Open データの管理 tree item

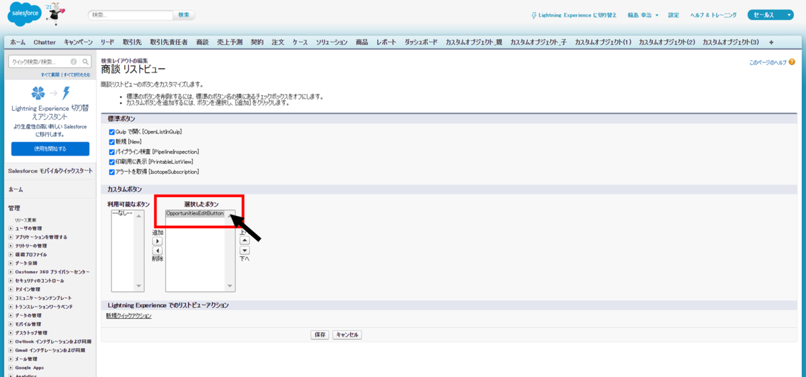click(28, 315)
